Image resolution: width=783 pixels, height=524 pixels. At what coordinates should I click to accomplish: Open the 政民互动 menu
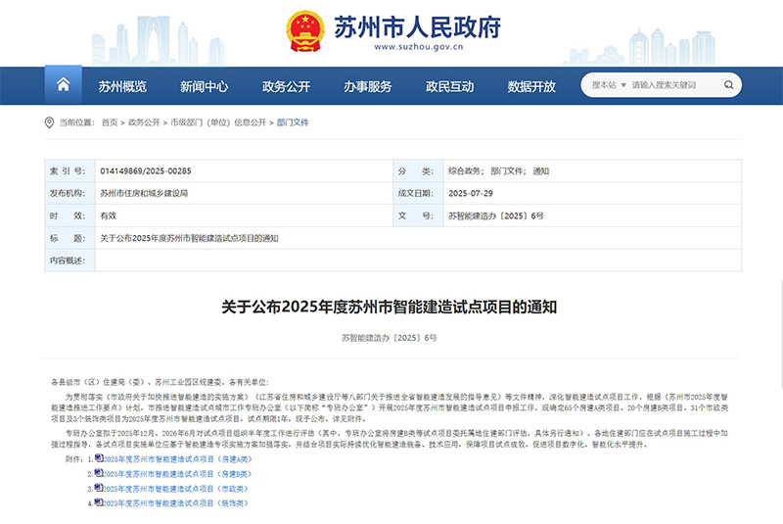tap(449, 86)
